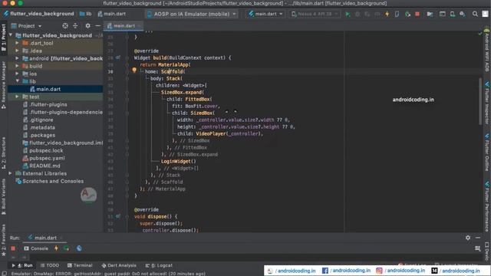Image resolution: width=491 pixels, height=276 pixels.
Task: Open the Console tab in Run panel
Action: pos(36,248)
